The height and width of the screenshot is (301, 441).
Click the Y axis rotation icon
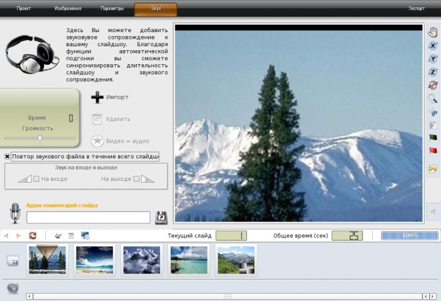click(x=433, y=59)
